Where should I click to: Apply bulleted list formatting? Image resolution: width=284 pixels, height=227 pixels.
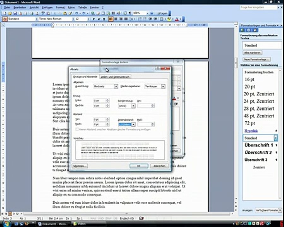(145, 19)
